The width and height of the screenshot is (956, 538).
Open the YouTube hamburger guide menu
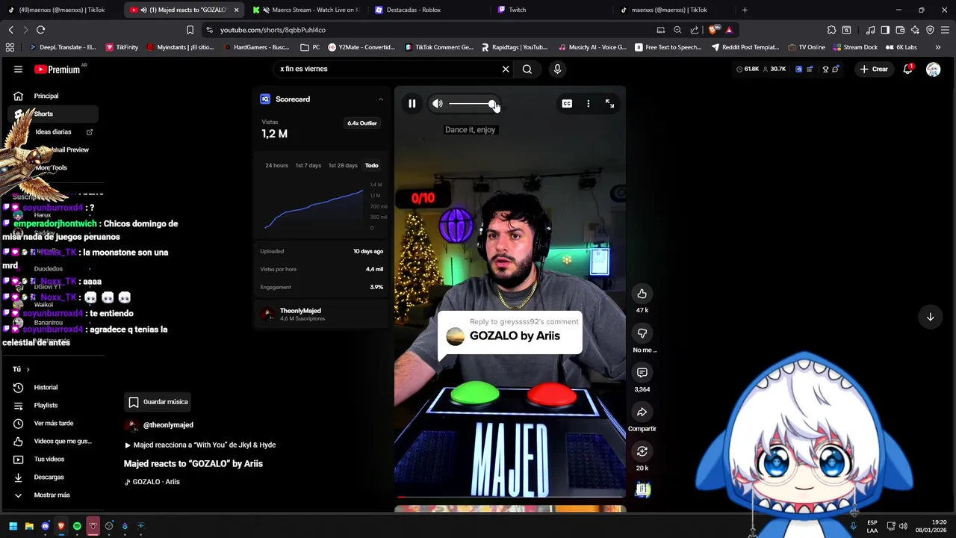pyautogui.click(x=18, y=69)
